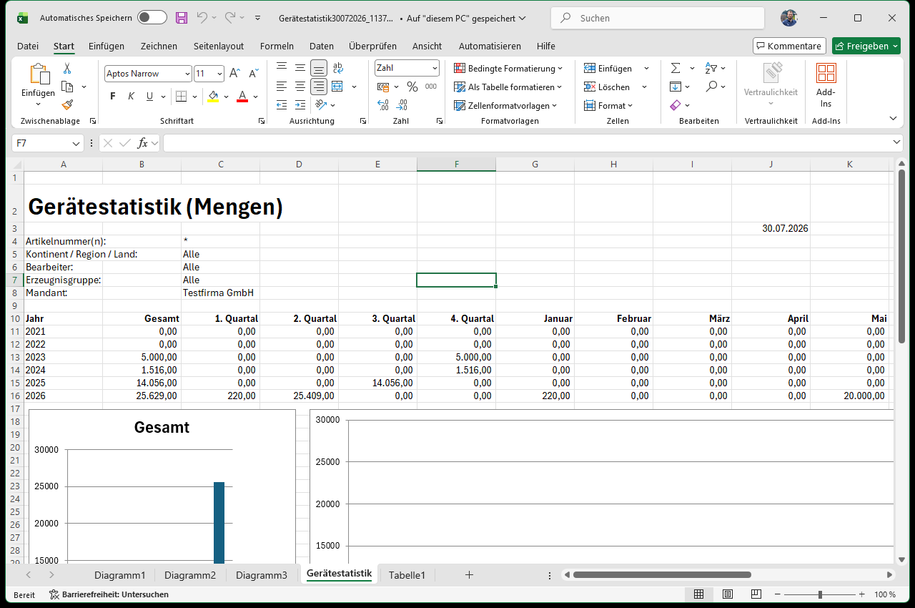Add a new sheet with the plus button
The image size is (915, 608).
469,575
